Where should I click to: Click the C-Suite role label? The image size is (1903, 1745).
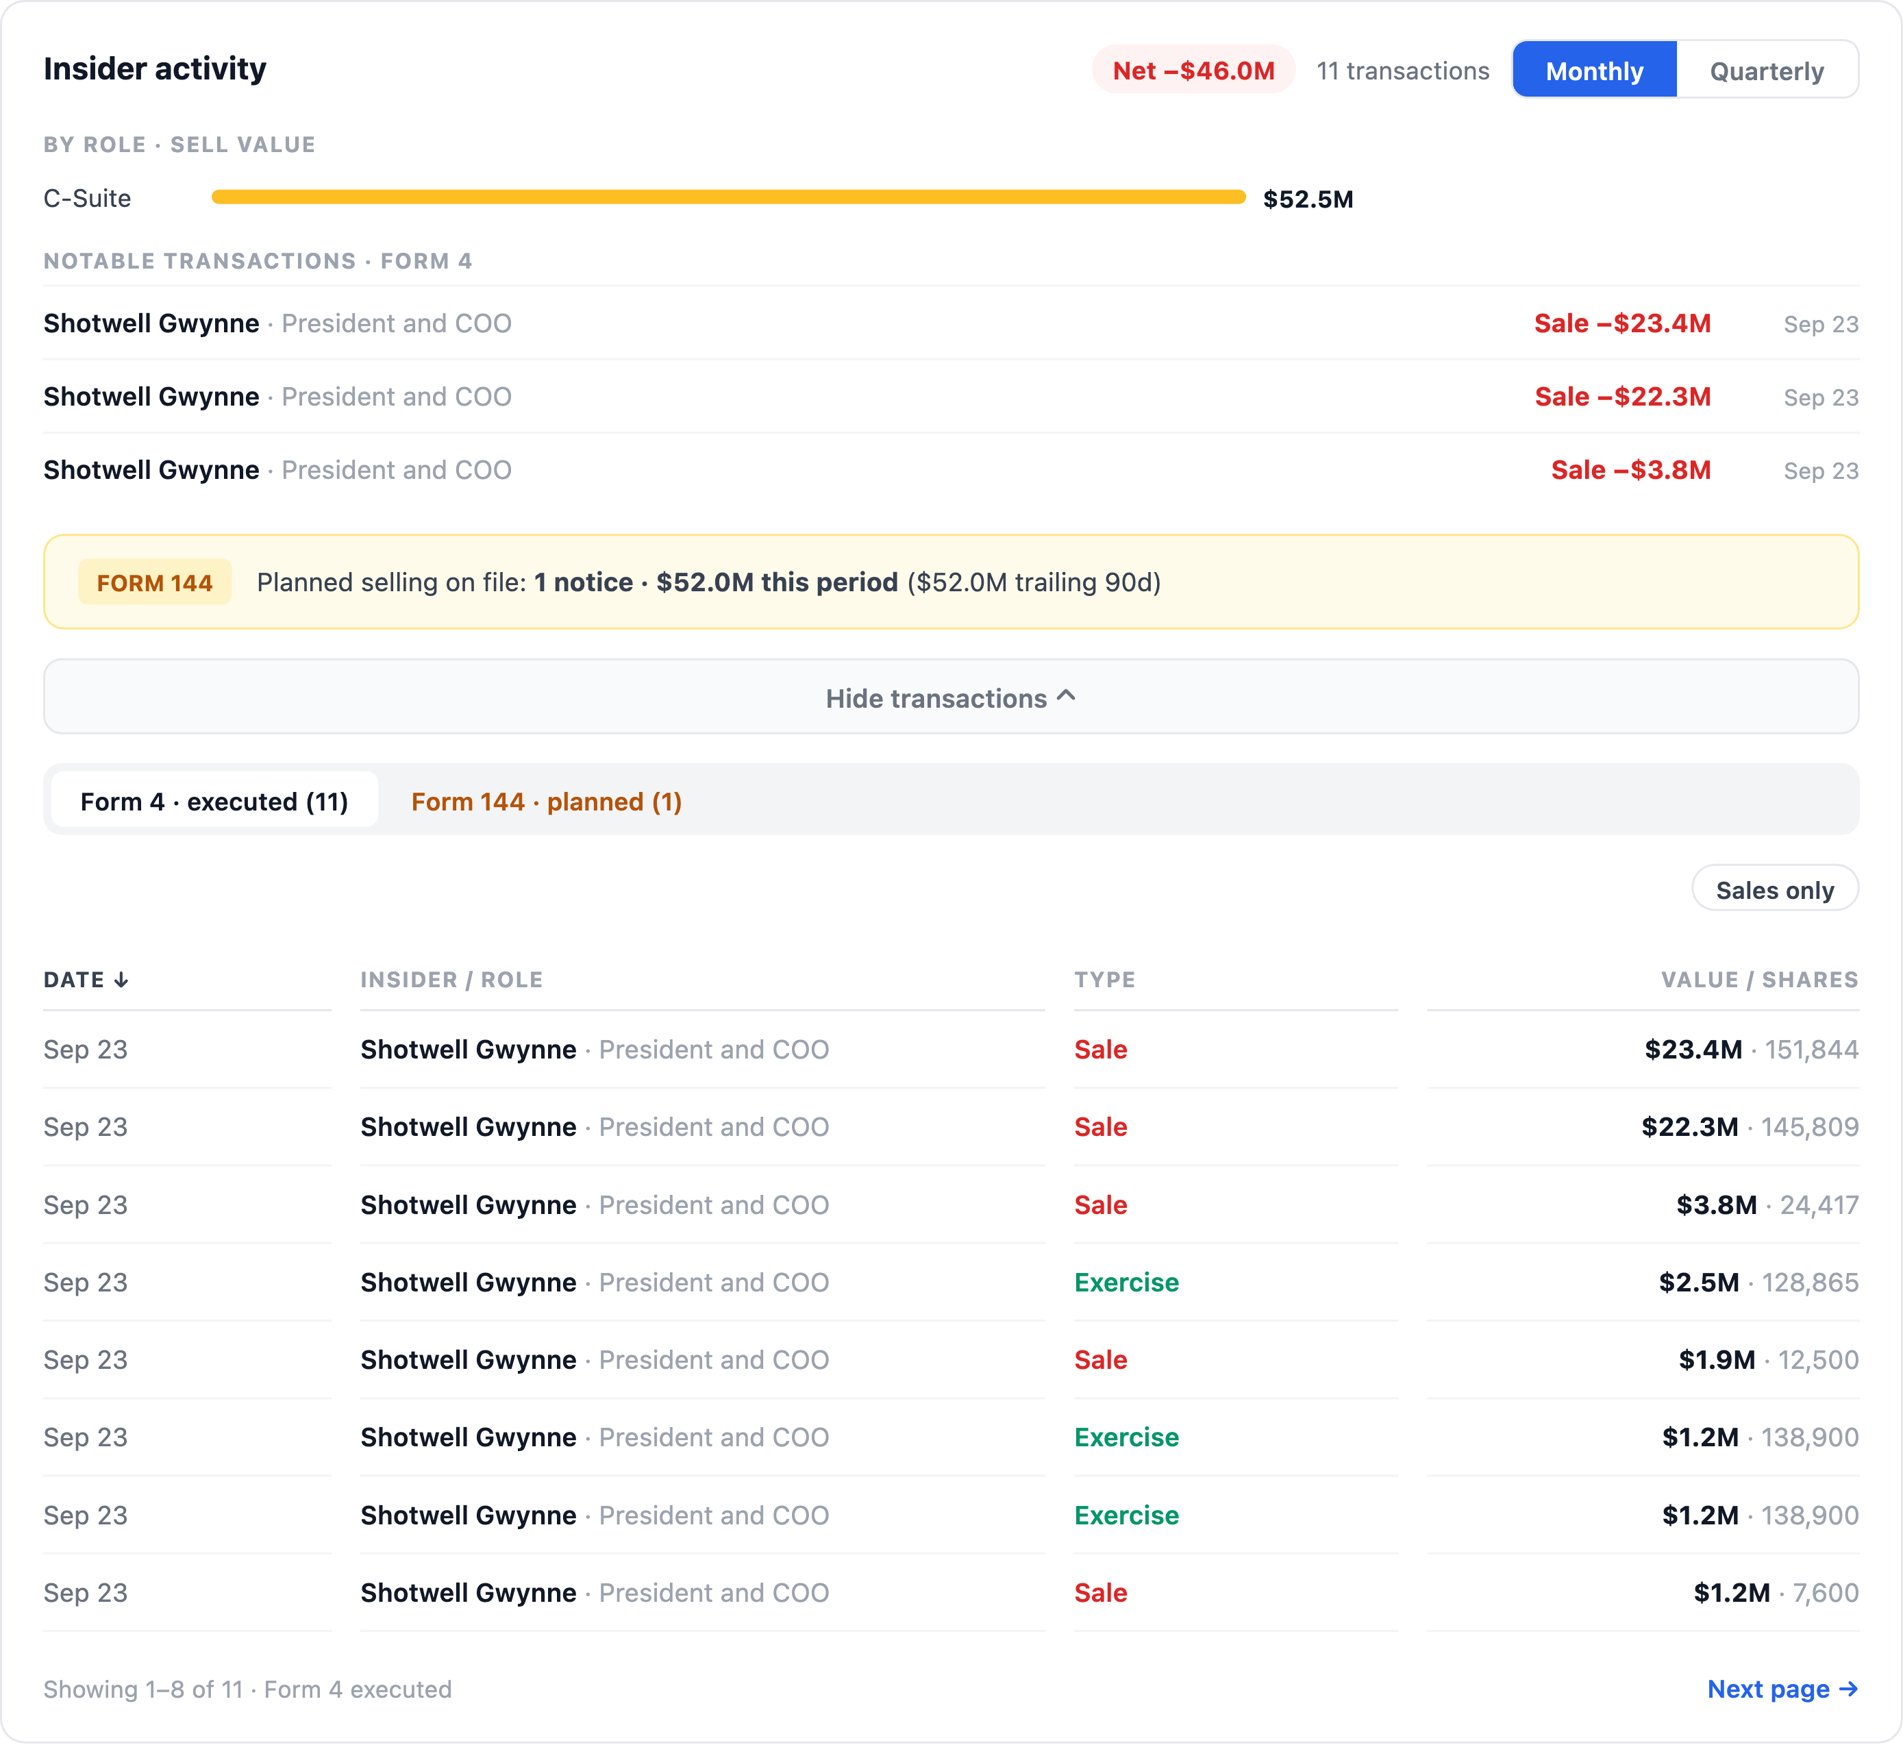point(87,197)
